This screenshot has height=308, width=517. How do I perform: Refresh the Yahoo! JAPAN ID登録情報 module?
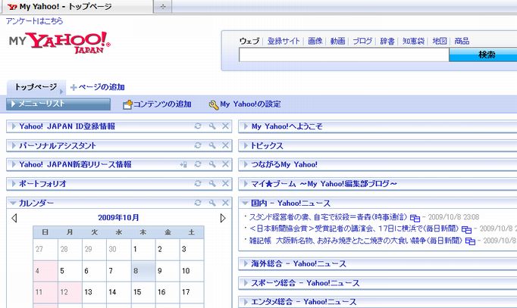click(x=198, y=126)
